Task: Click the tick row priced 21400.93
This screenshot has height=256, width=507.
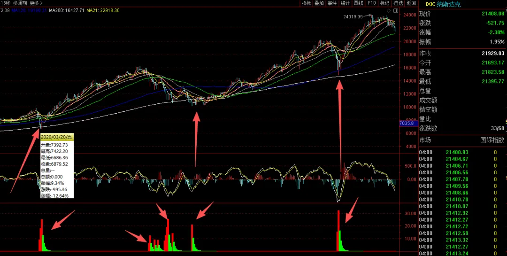Action: tap(462, 152)
